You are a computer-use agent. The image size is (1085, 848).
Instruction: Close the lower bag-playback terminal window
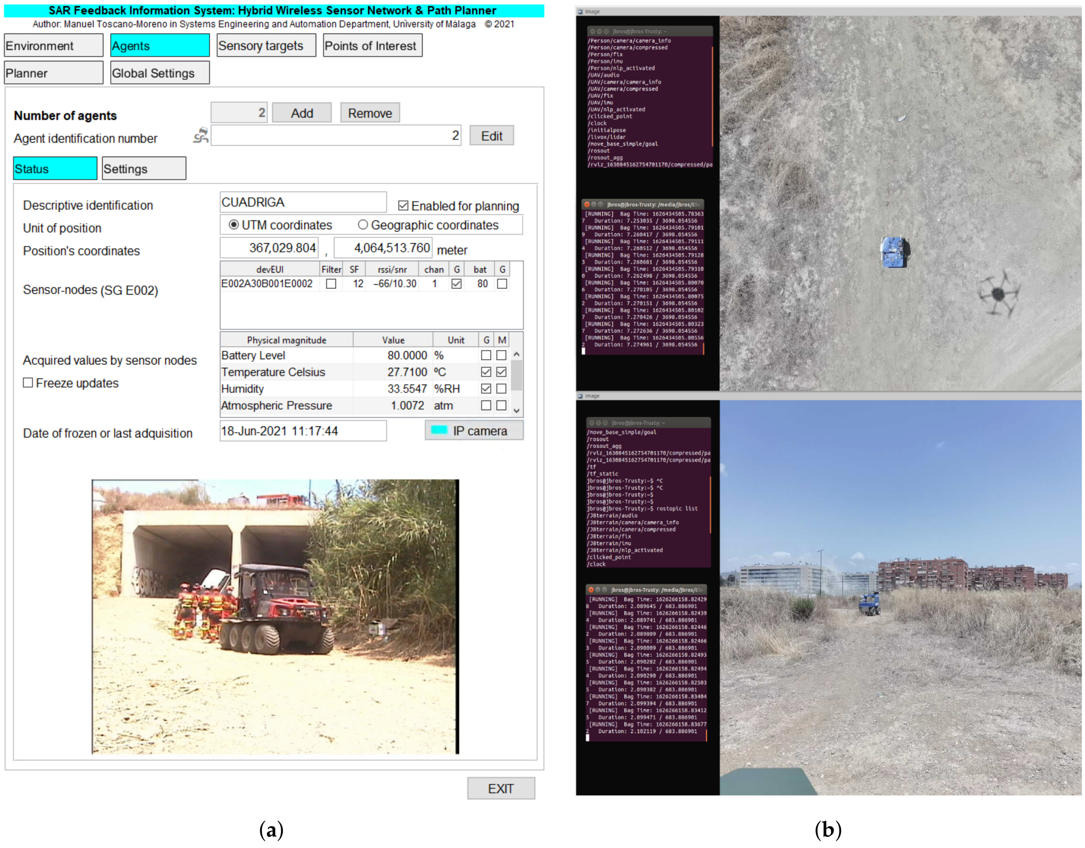click(591, 590)
